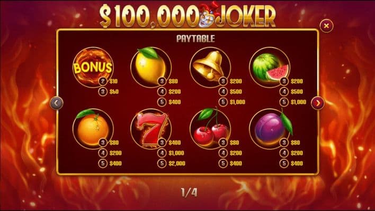Go to previous paytable page arrow
The width and height of the screenshot is (375, 211).
[57, 103]
